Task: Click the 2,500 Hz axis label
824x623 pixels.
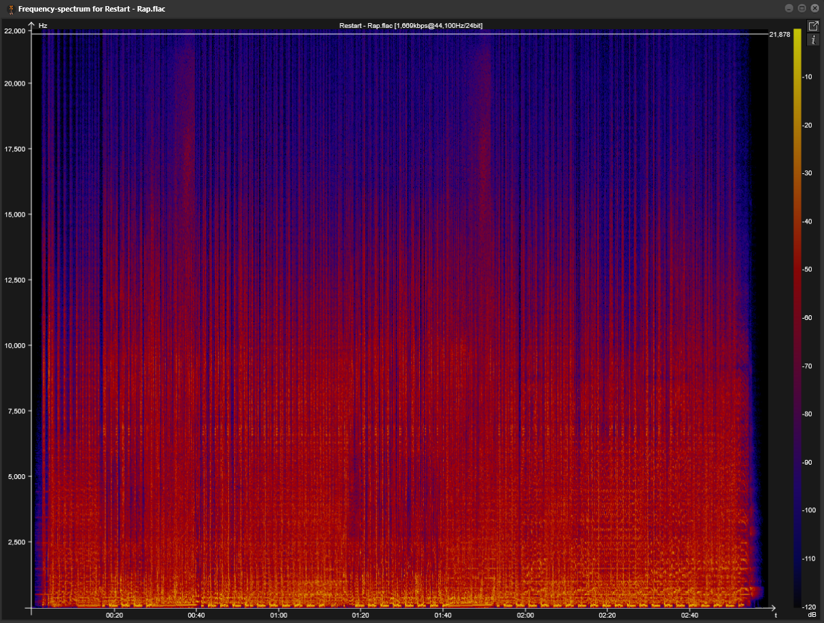Action: 16,542
